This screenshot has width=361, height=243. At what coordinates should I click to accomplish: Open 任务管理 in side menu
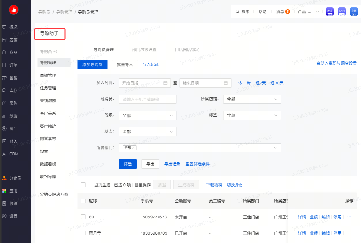48,88
